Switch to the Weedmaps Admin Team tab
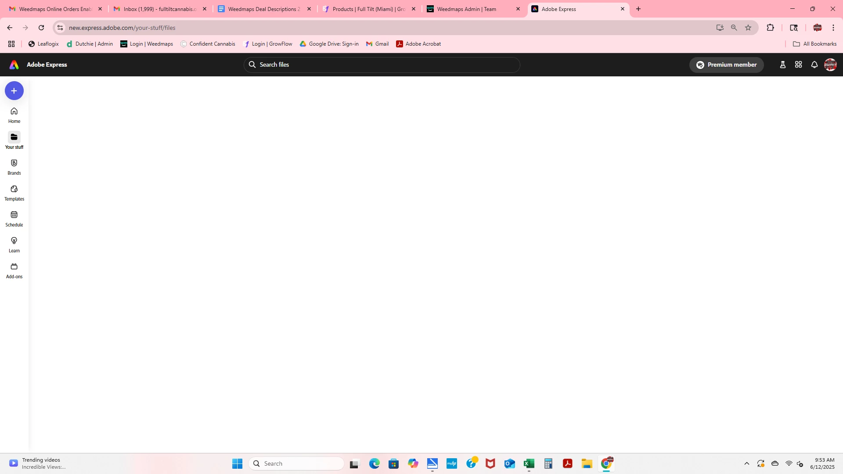 coord(467,9)
